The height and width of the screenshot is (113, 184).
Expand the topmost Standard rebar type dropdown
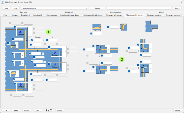31,31
